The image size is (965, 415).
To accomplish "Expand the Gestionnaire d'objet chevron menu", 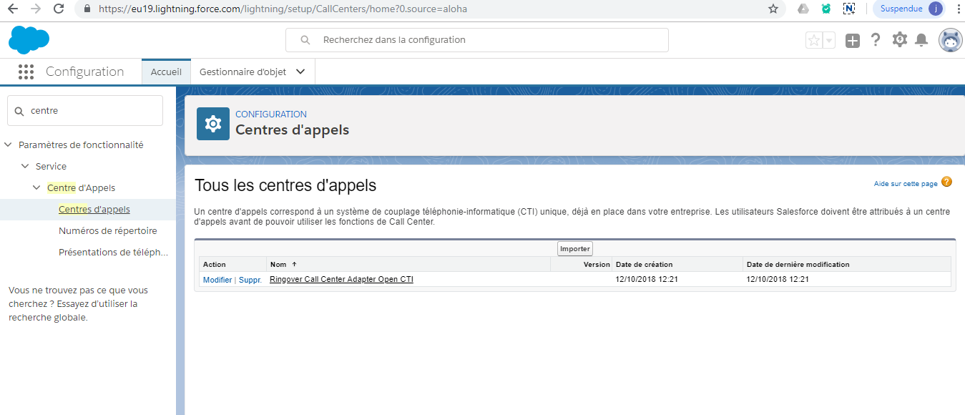I will [300, 72].
